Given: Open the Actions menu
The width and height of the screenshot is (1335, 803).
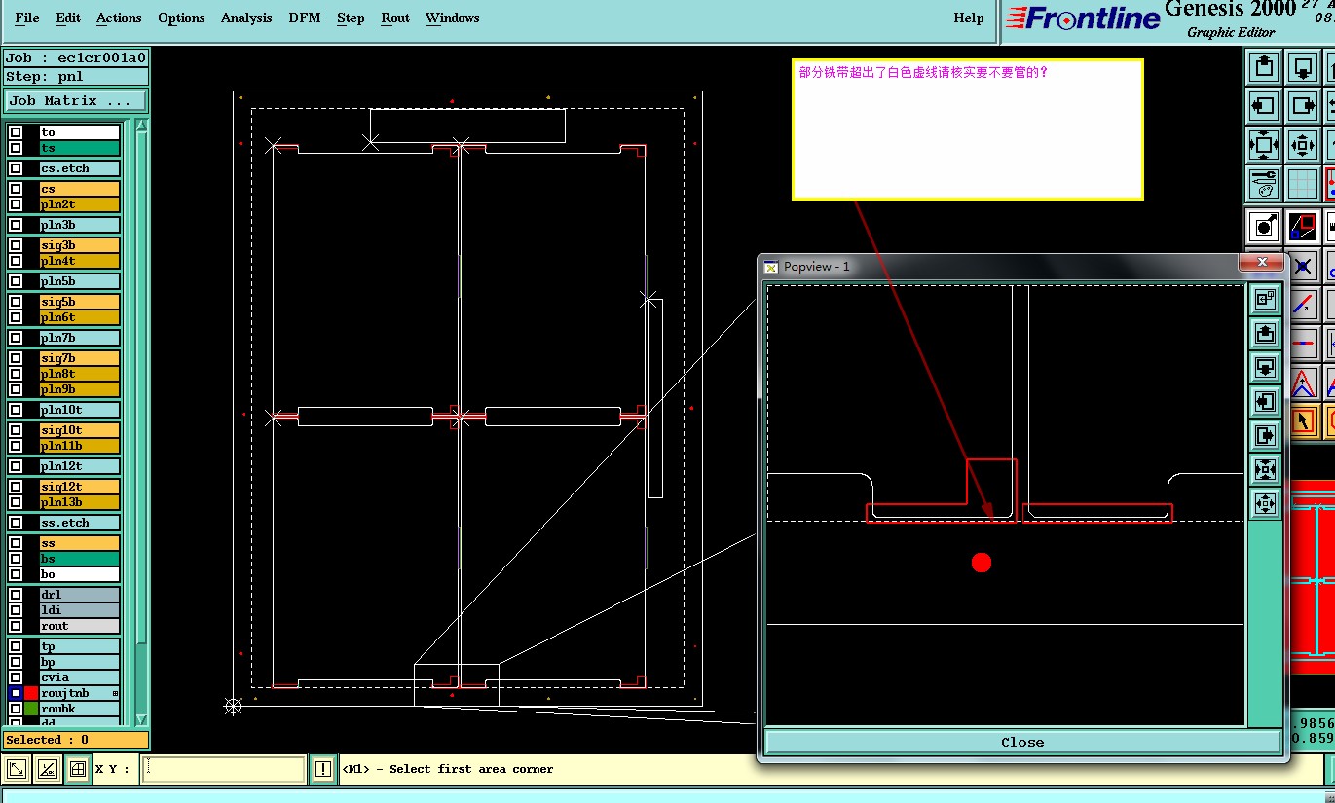Looking at the screenshot, I should 119,18.
